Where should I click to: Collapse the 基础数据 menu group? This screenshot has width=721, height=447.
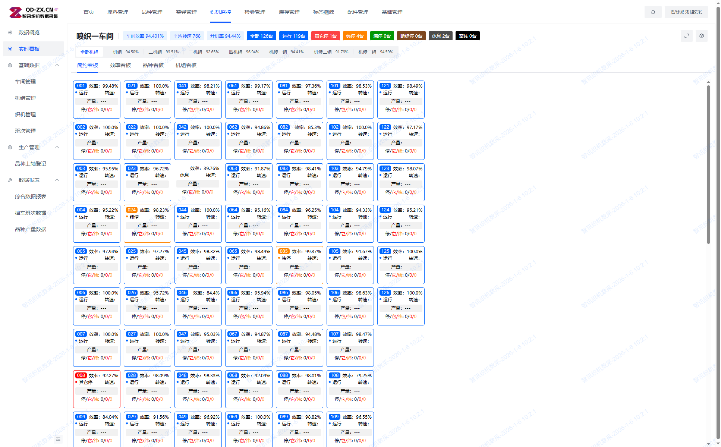[x=57, y=65]
